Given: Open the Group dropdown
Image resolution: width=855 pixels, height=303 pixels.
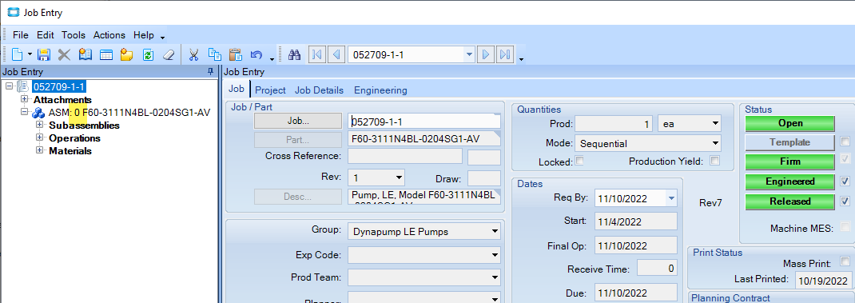Looking at the screenshot, I should [x=495, y=231].
